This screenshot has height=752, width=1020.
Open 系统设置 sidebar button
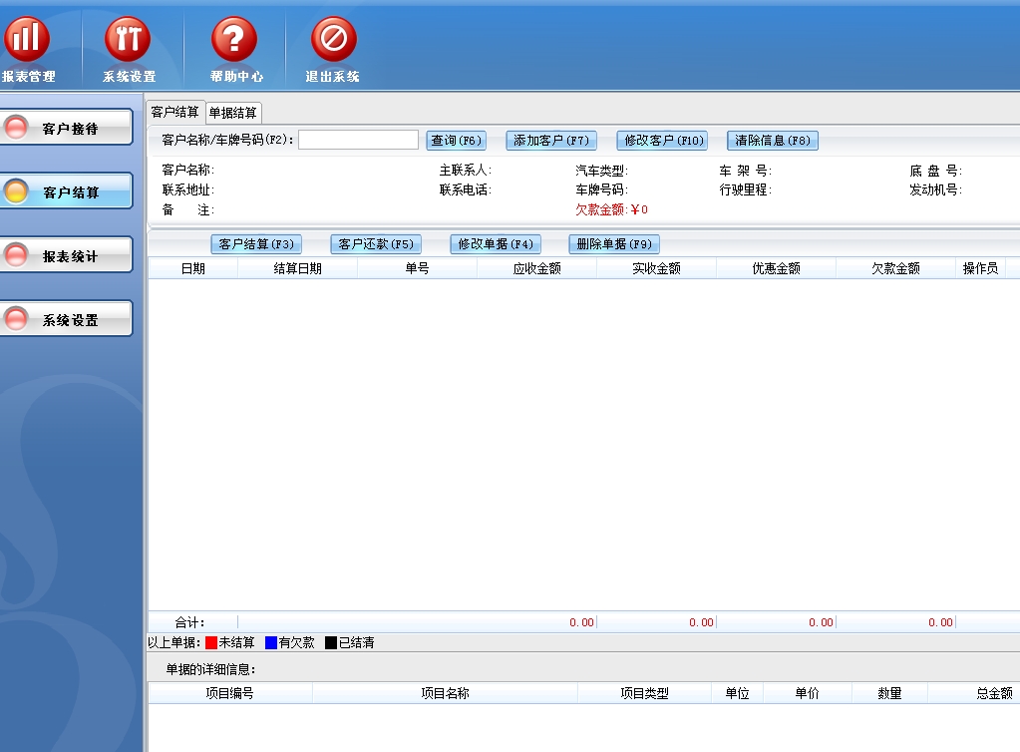click(x=67, y=319)
